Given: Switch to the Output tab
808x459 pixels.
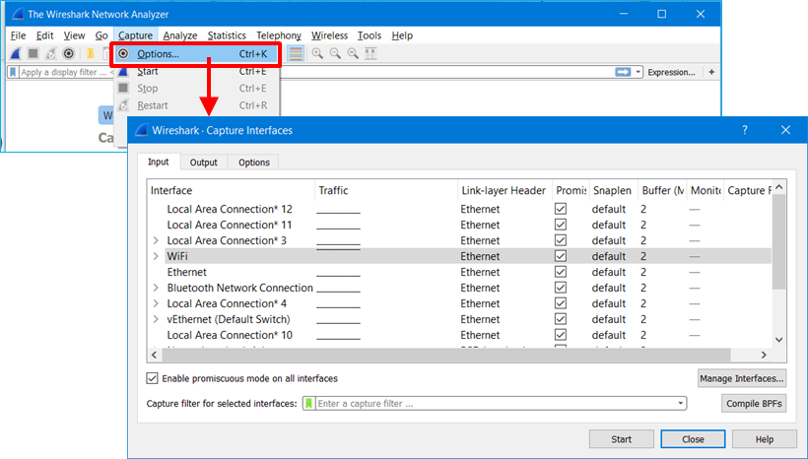Looking at the screenshot, I should pyautogui.click(x=204, y=163).
